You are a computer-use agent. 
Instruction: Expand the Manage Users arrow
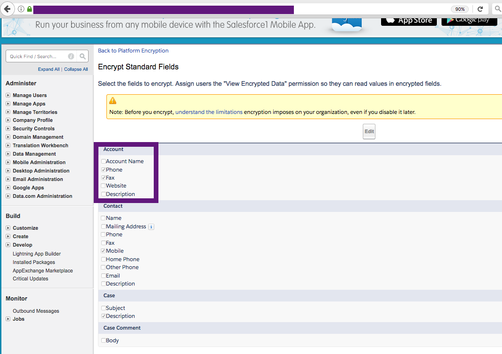pos(8,95)
